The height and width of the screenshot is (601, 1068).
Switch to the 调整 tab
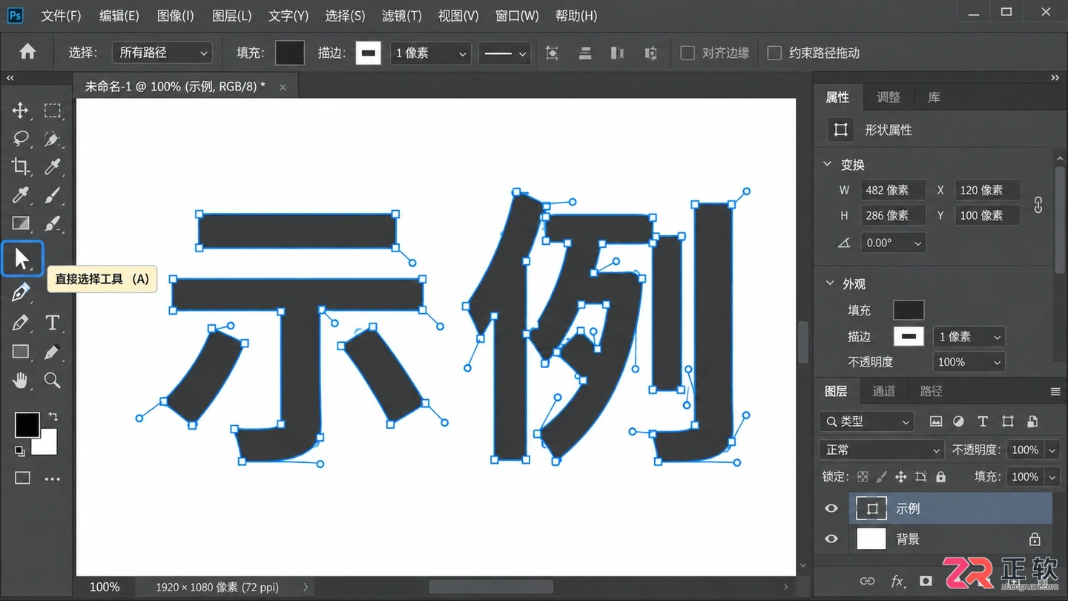click(x=888, y=97)
